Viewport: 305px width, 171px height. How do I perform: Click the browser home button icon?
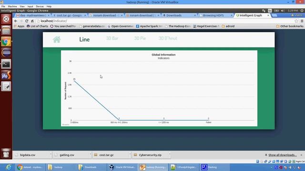[x=32, y=21]
